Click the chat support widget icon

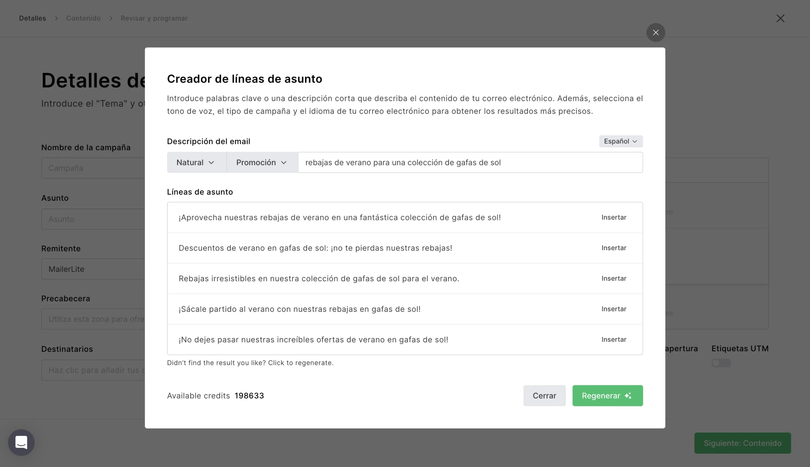21,442
